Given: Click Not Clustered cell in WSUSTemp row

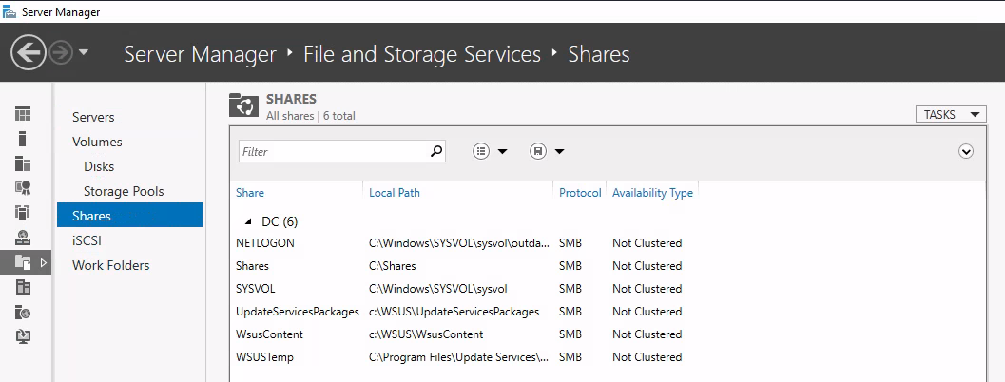Looking at the screenshot, I should (647, 357).
